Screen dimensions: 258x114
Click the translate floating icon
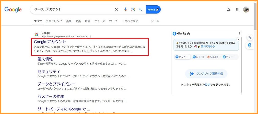pyautogui.click(x=250, y=38)
